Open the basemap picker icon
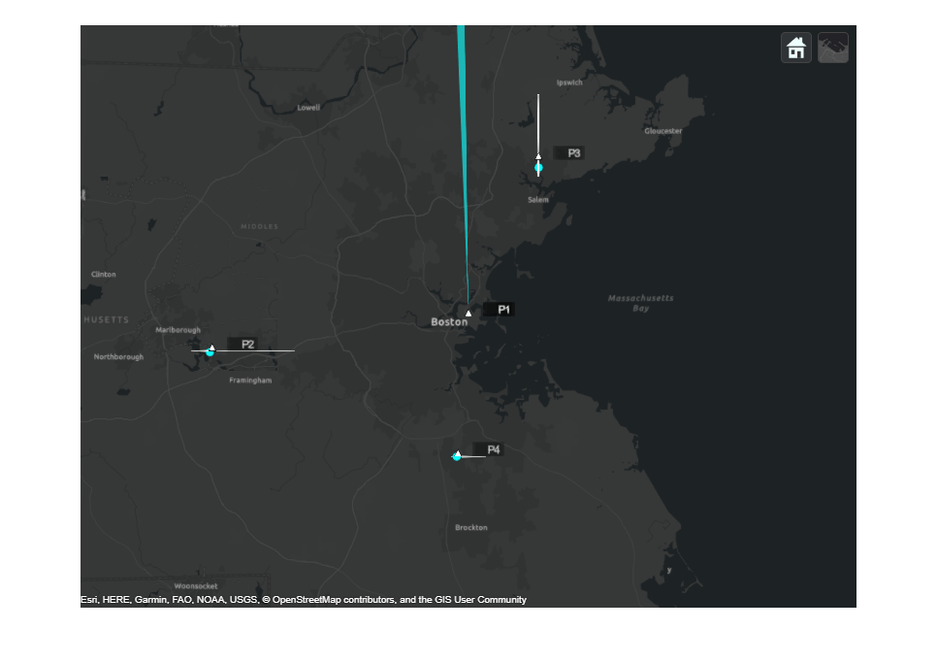This screenshot has height=663, width=937. [x=833, y=47]
